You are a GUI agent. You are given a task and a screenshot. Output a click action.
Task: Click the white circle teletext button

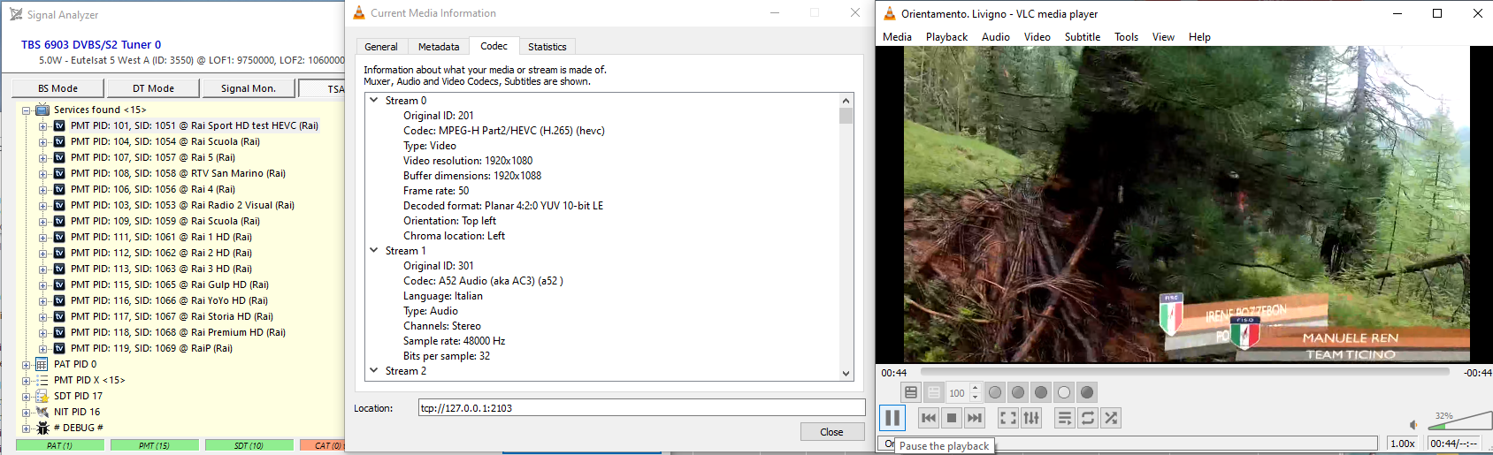(x=1064, y=392)
